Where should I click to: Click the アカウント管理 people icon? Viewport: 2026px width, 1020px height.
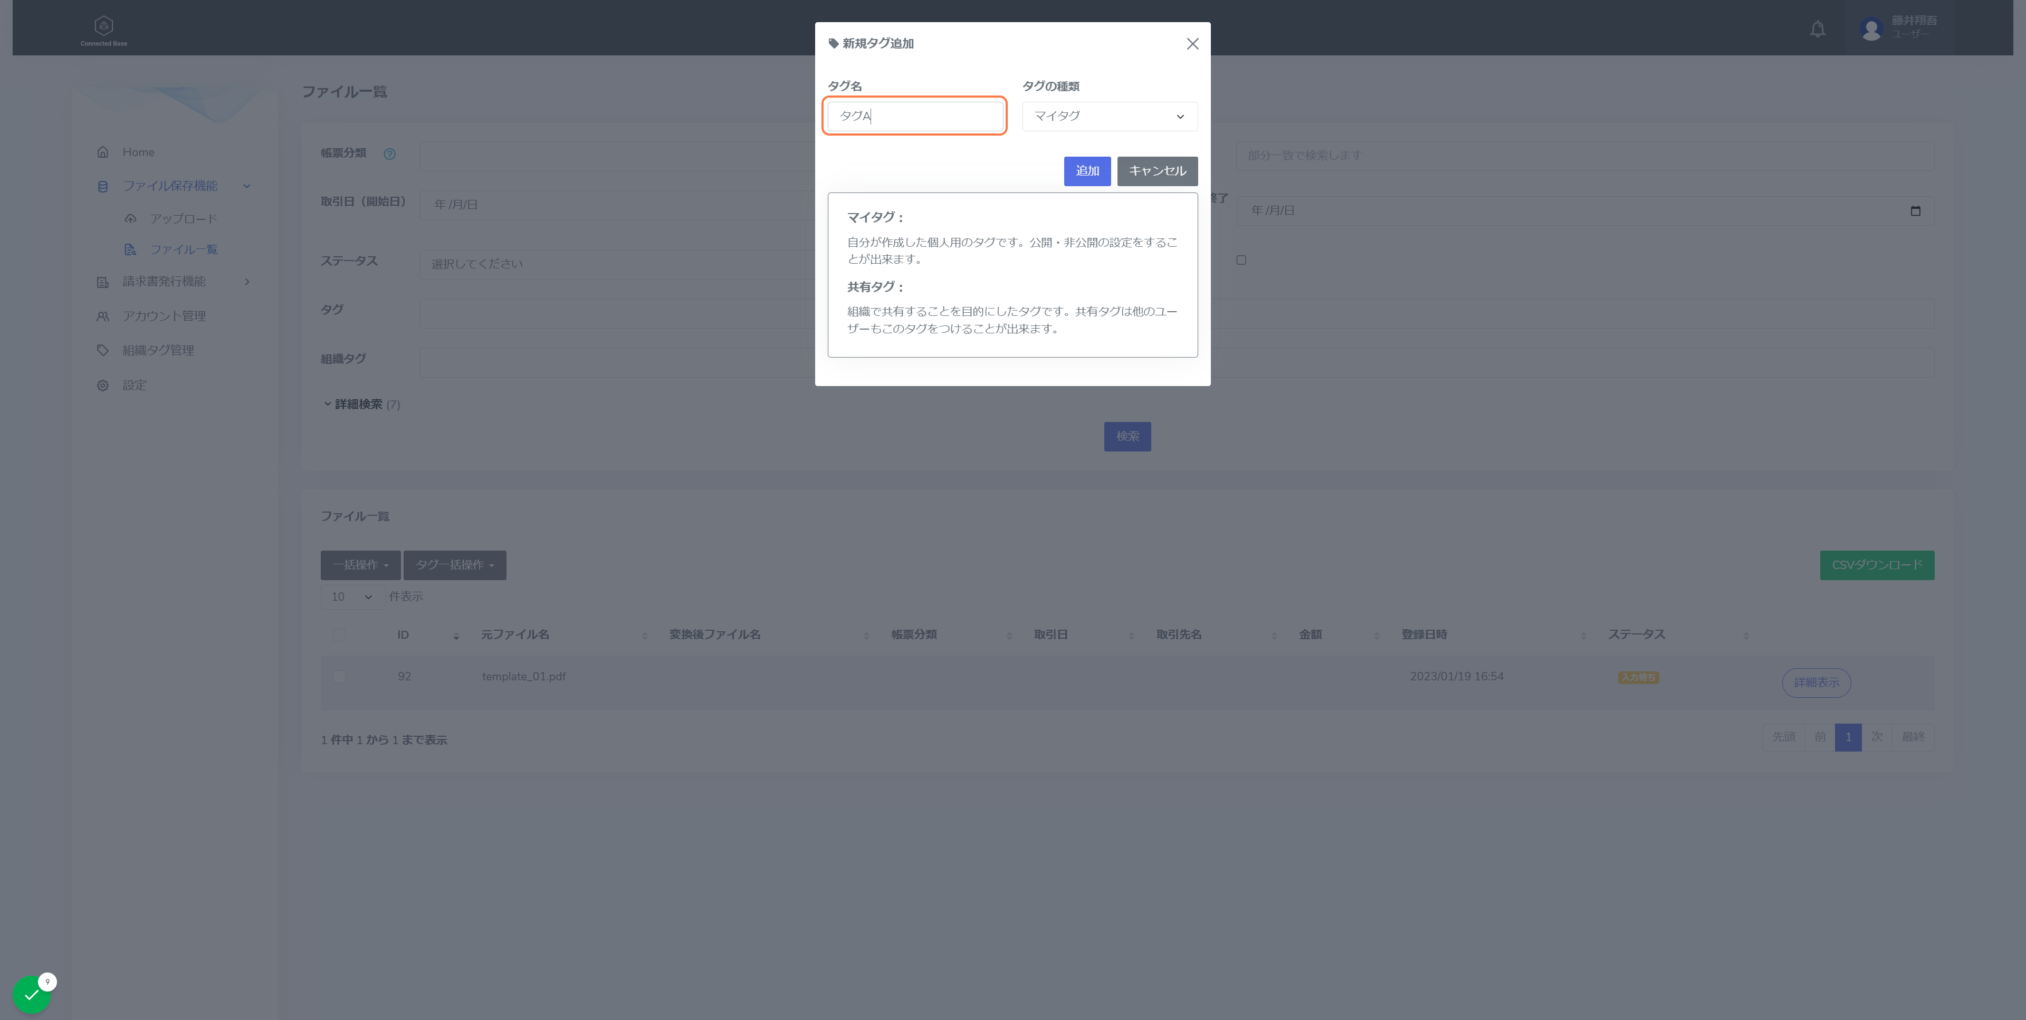pos(103,316)
